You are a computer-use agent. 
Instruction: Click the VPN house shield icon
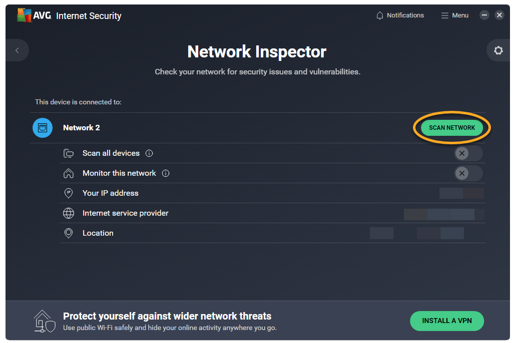coord(44,322)
